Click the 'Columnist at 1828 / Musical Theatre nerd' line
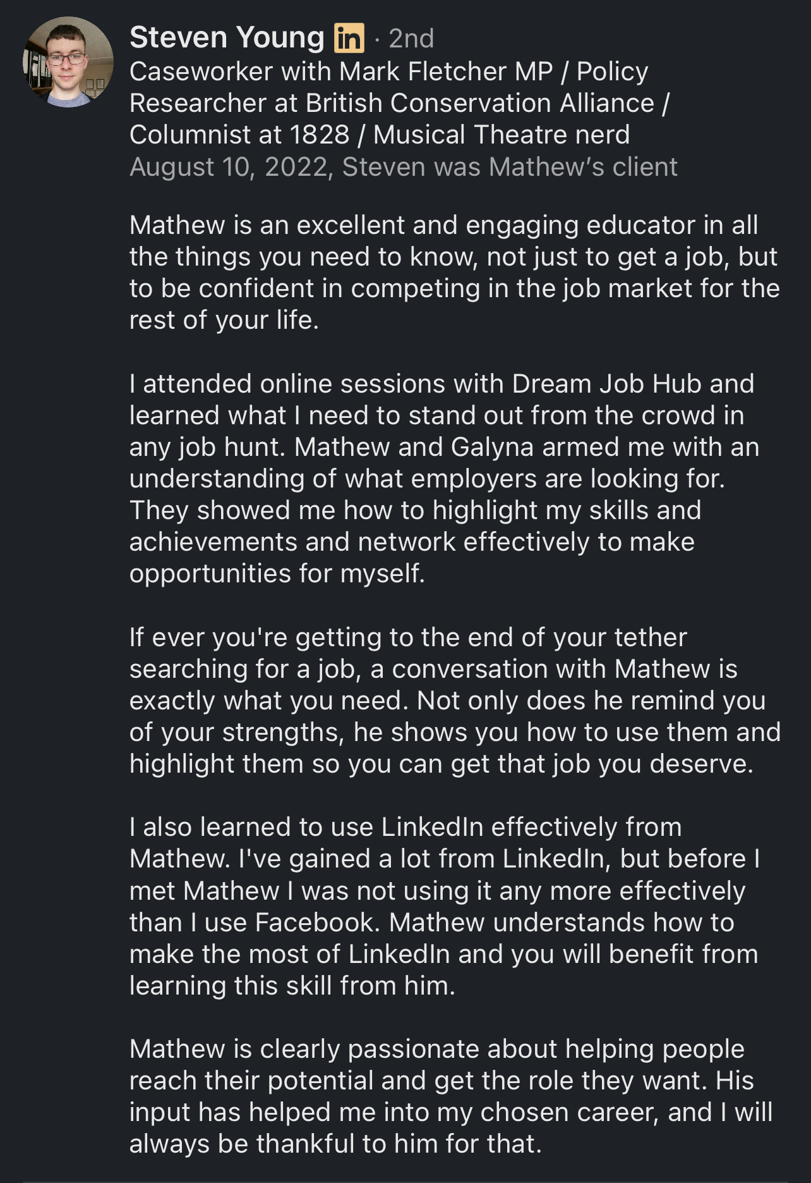 point(380,135)
